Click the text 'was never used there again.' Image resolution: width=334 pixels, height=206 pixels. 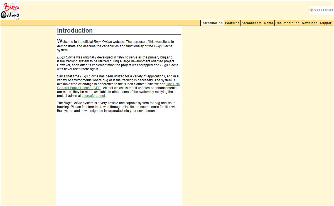coord(78,69)
